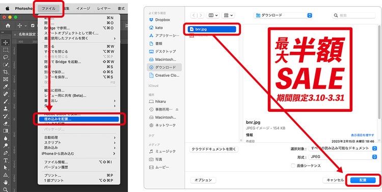382x192 pixels.
Task: Select the Blur tool
Action: [6, 138]
